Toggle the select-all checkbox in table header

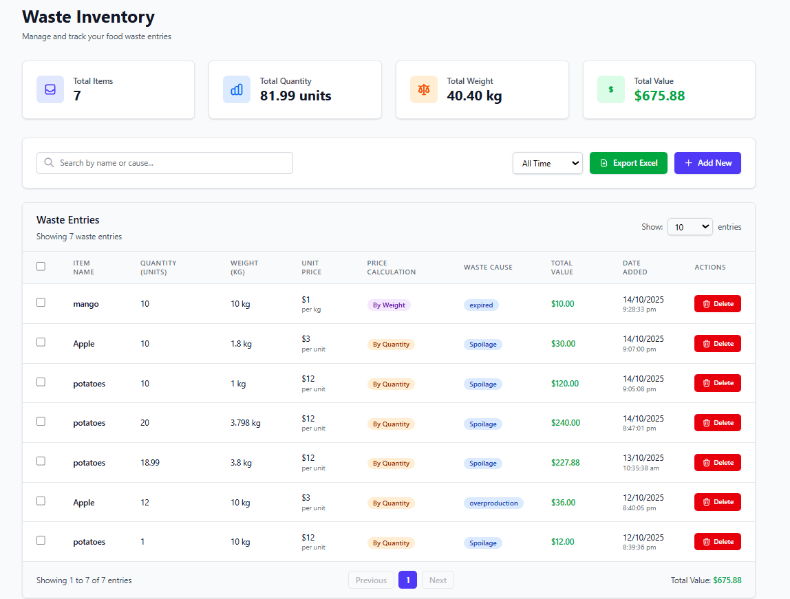[41, 267]
